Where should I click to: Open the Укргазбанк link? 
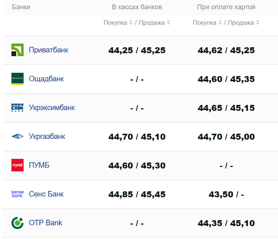(x=47, y=136)
